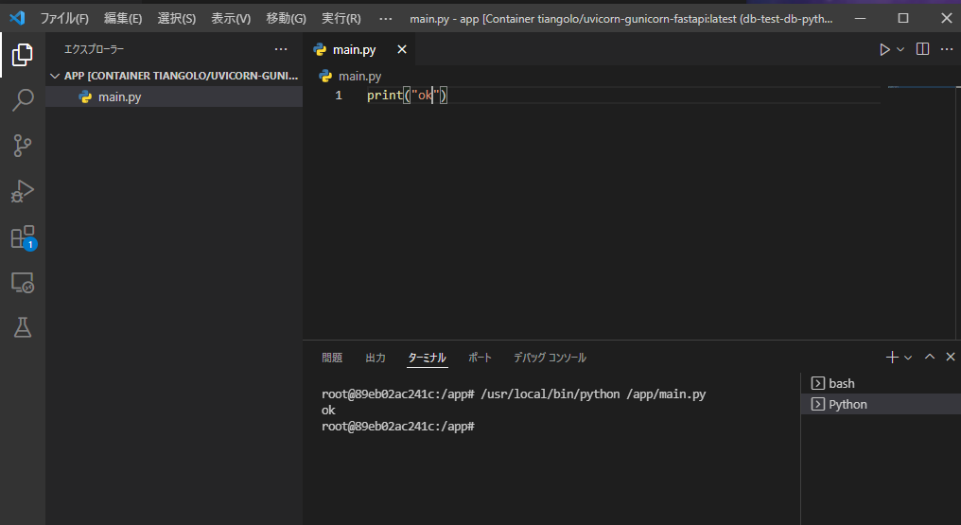This screenshot has height=525, width=961.
Task: Run the Python file with play button
Action: [884, 49]
